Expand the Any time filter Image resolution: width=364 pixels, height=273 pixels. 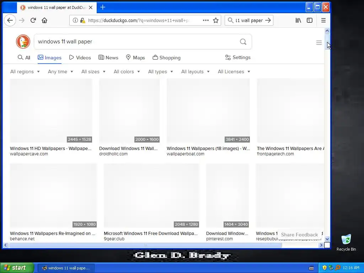(x=60, y=71)
